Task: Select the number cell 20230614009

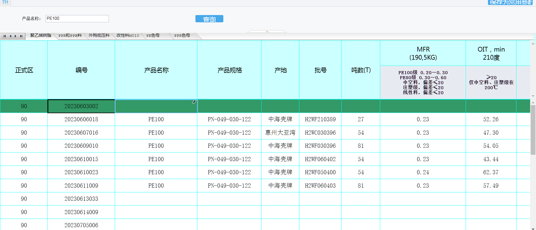Action: click(x=81, y=212)
